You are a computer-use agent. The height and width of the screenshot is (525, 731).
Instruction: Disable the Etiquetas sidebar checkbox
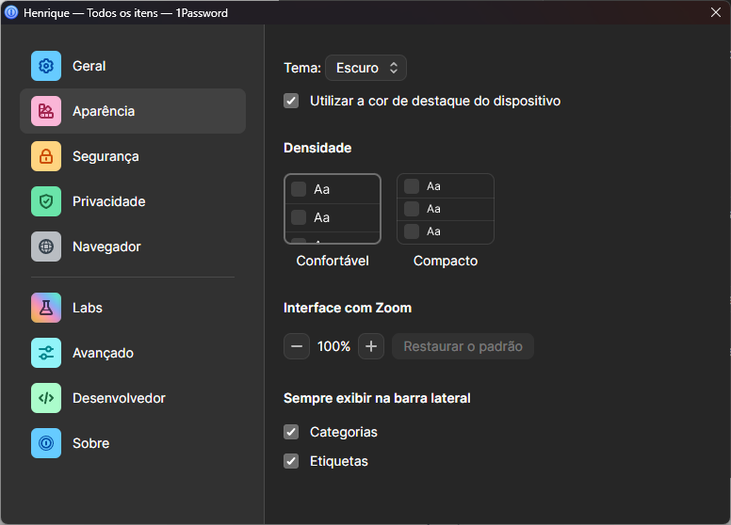tap(292, 461)
